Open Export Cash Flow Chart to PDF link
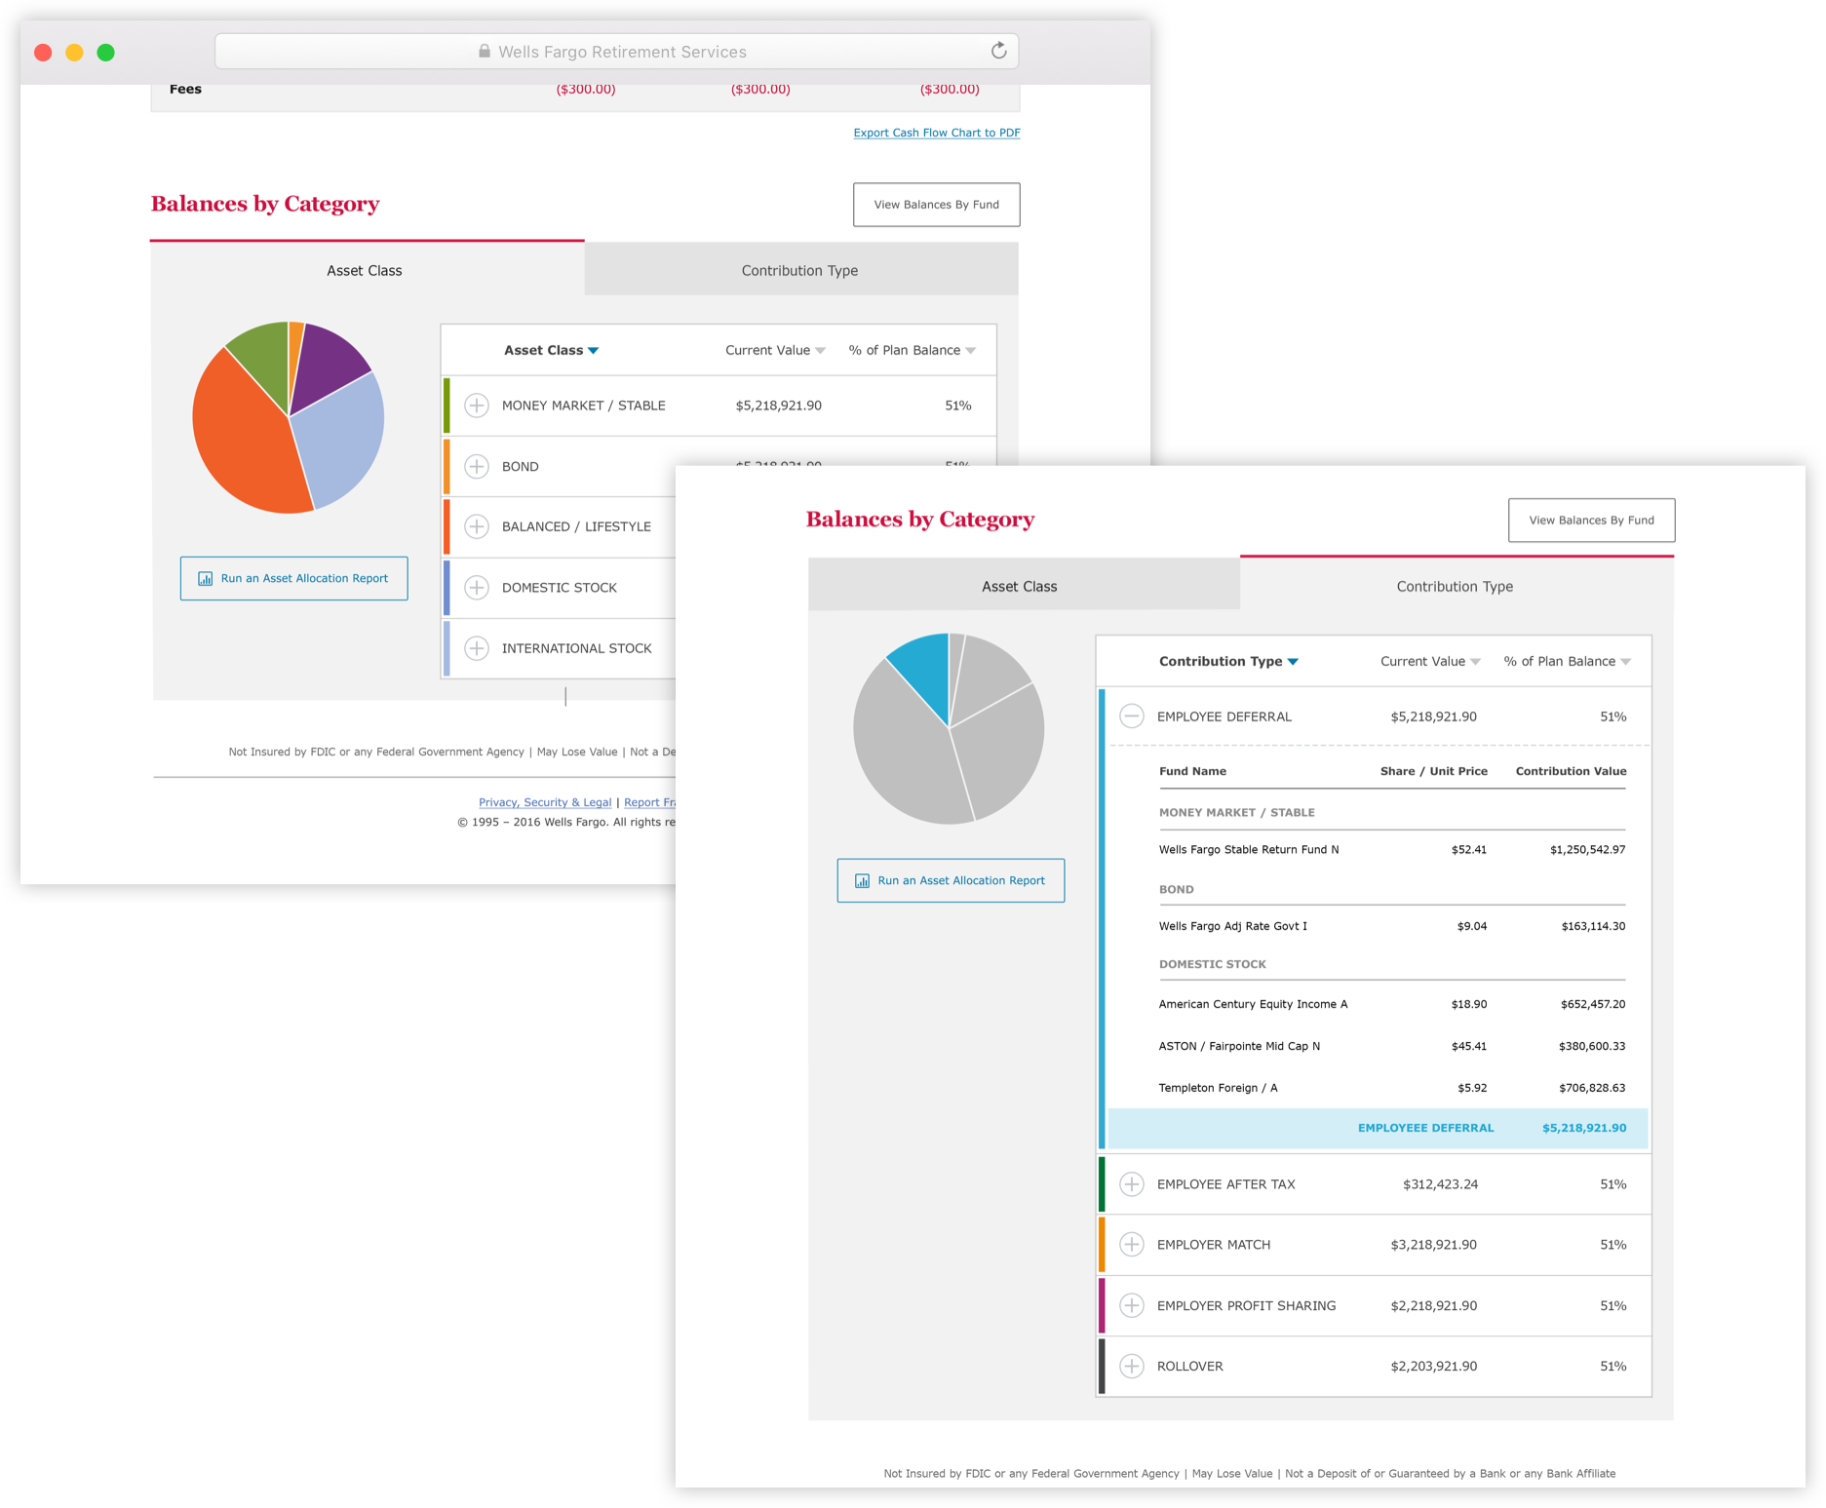Image resolution: width=1826 pixels, height=1508 pixels. coord(936,133)
